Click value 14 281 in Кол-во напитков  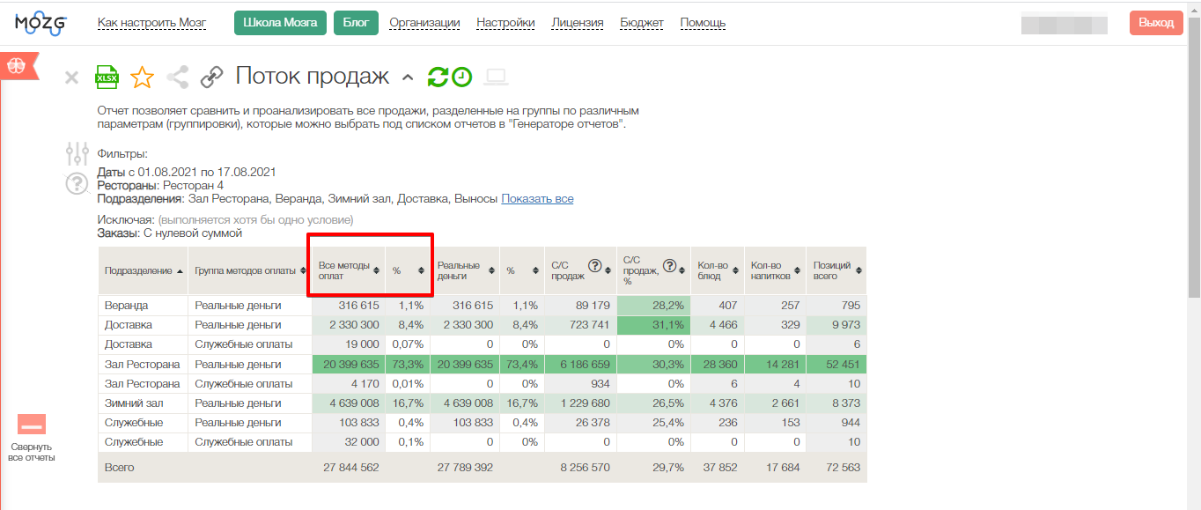click(x=775, y=364)
